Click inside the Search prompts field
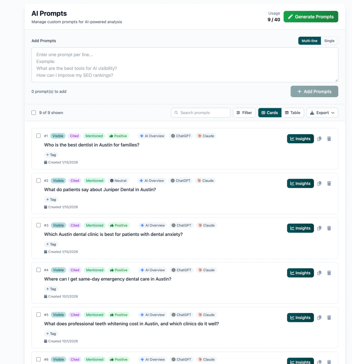This screenshot has width=352, height=364. [x=201, y=112]
